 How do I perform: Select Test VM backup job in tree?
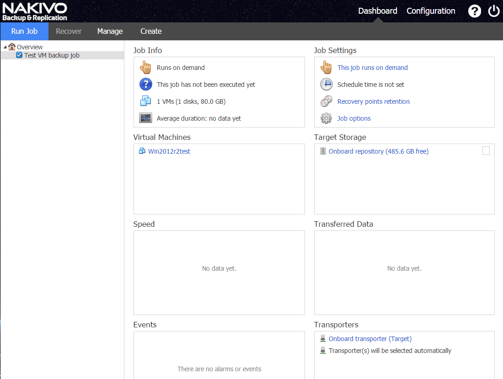point(52,55)
